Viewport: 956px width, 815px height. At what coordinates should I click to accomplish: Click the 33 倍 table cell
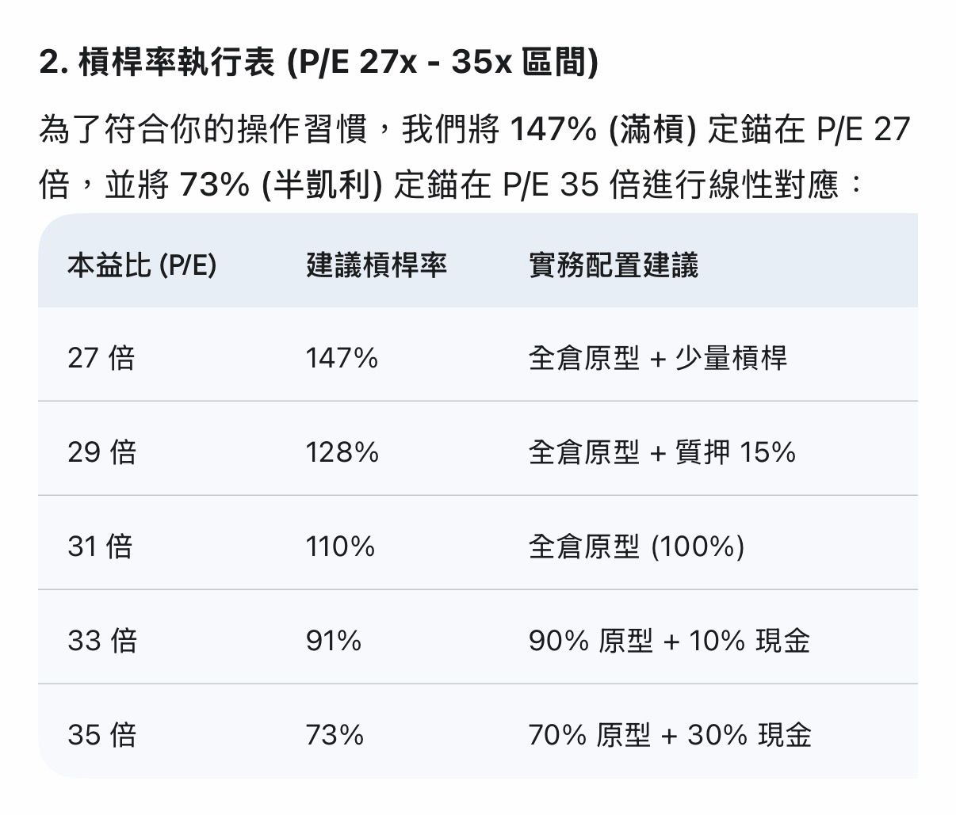[101, 641]
